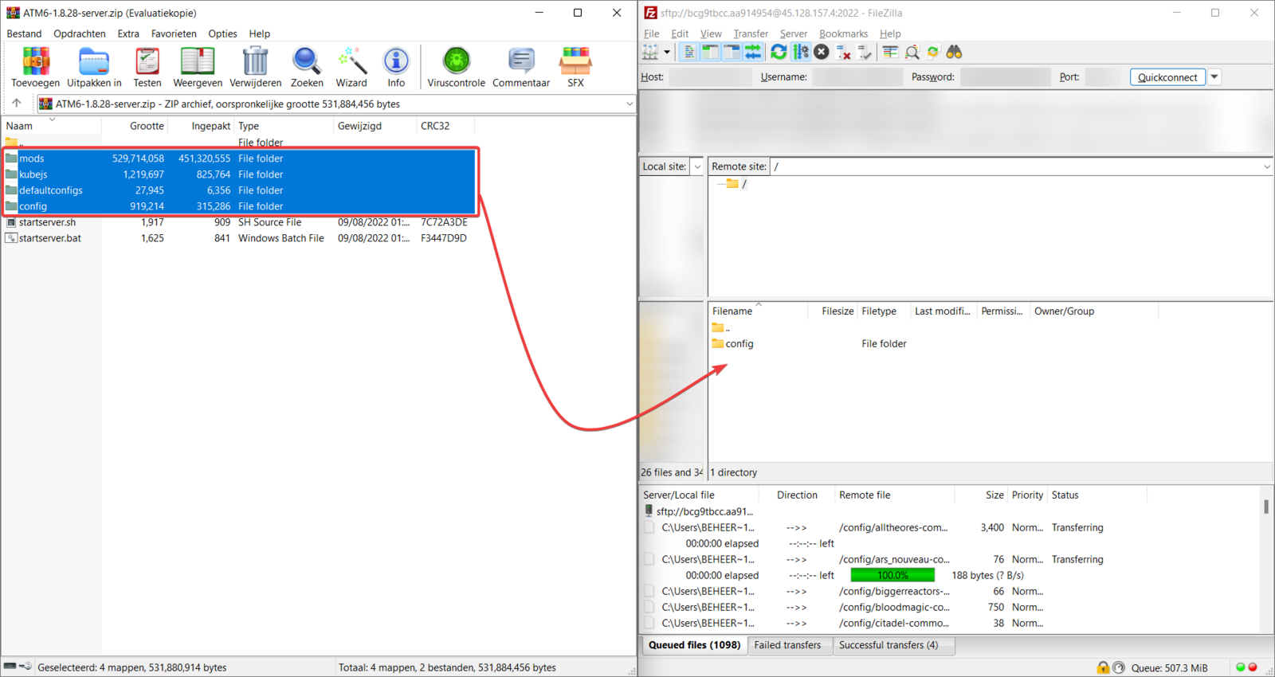Click reconnect to last server icon

click(x=865, y=53)
